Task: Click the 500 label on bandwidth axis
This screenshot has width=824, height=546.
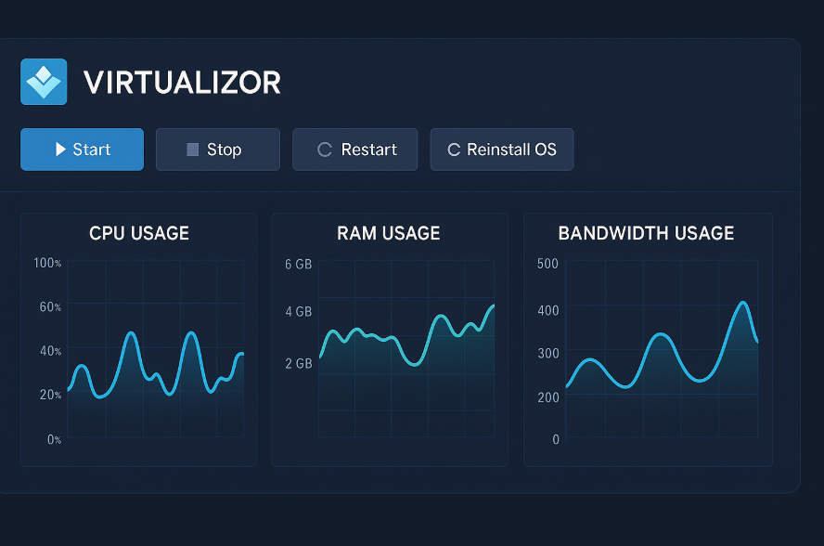Action: point(547,263)
